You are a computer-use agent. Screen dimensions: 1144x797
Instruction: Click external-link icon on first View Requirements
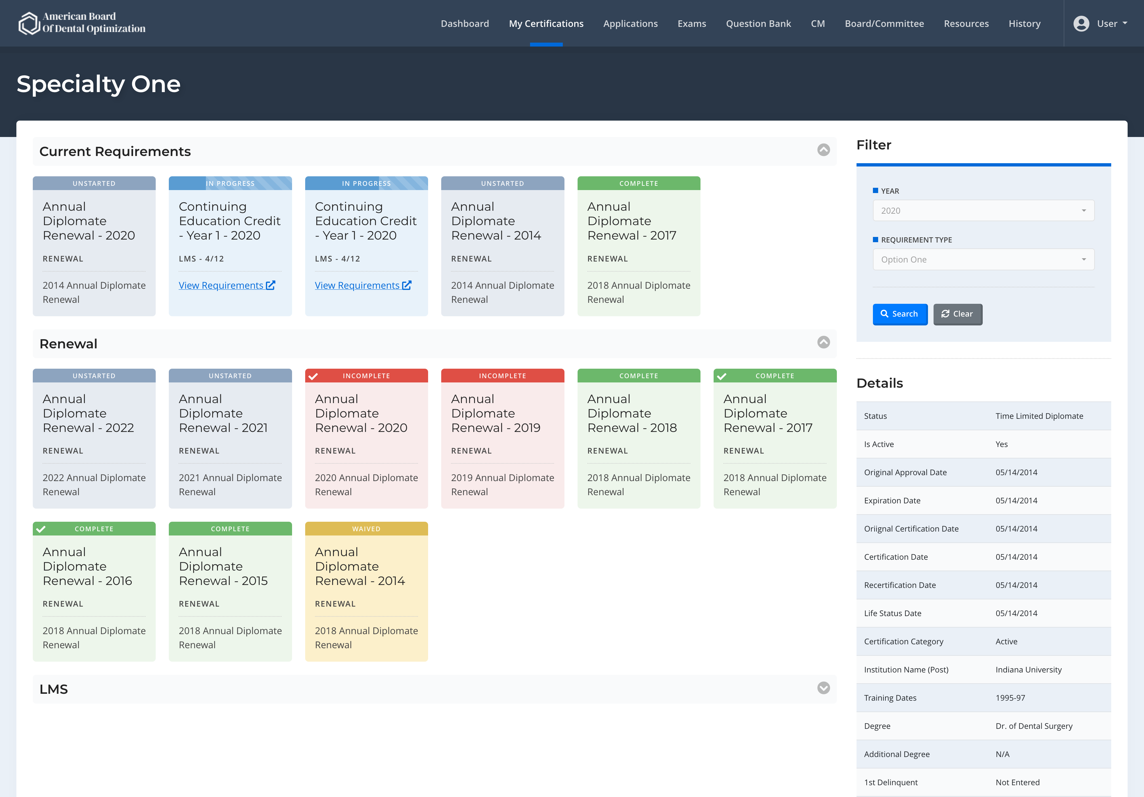click(x=270, y=285)
